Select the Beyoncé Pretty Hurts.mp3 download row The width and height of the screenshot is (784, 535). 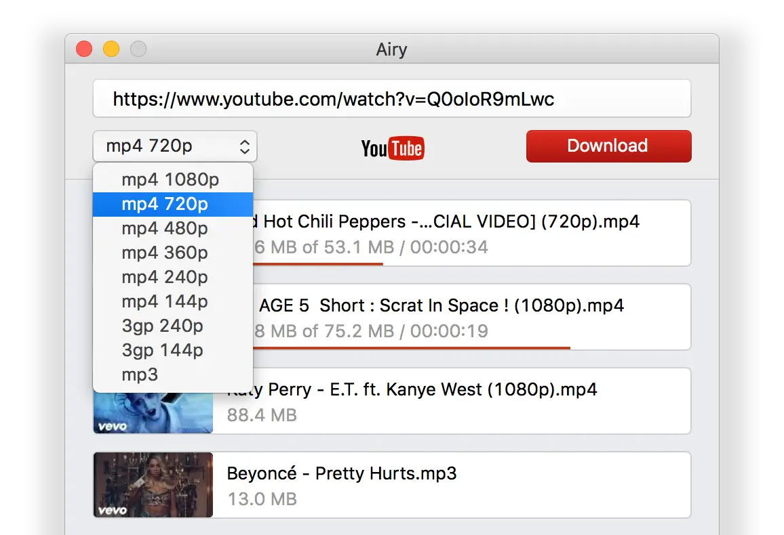(451, 485)
